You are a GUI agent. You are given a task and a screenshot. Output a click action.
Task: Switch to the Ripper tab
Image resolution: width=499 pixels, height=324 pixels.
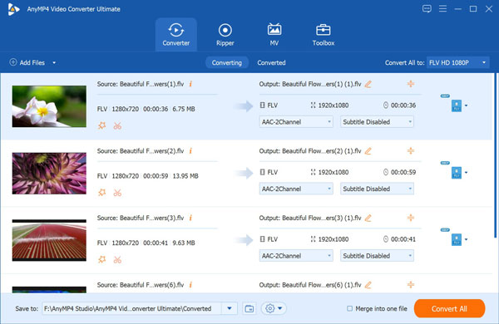225,35
